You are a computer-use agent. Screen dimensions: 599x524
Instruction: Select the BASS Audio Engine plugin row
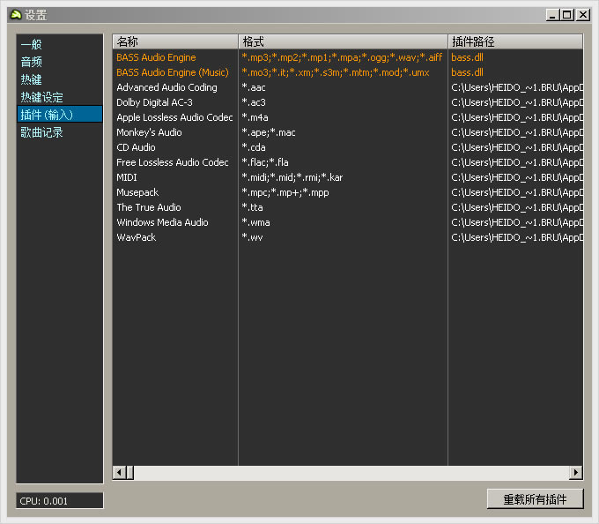[157, 57]
